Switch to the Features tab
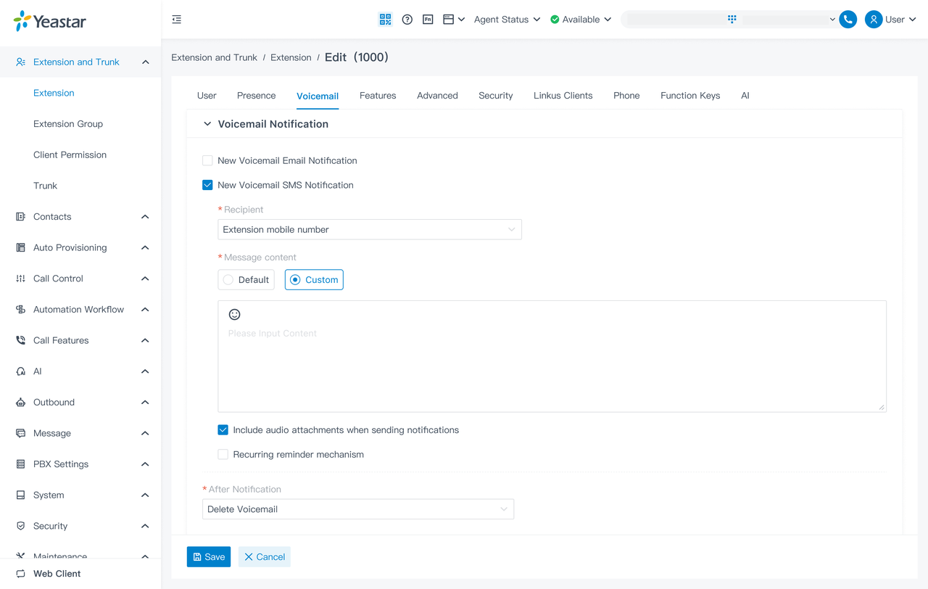 tap(378, 96)
